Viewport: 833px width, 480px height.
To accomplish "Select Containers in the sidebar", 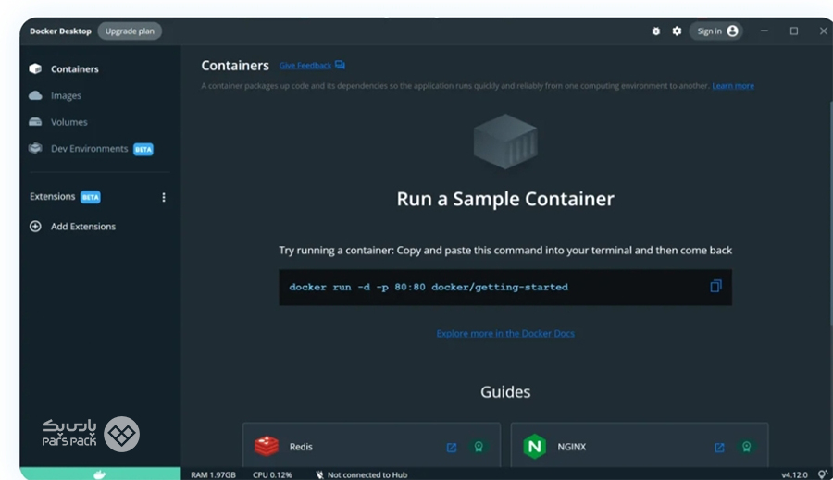I will [x=74, y=68].
